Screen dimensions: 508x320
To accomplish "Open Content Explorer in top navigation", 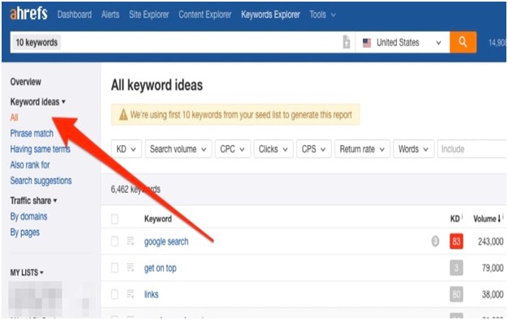I will (x=205, y=15).
